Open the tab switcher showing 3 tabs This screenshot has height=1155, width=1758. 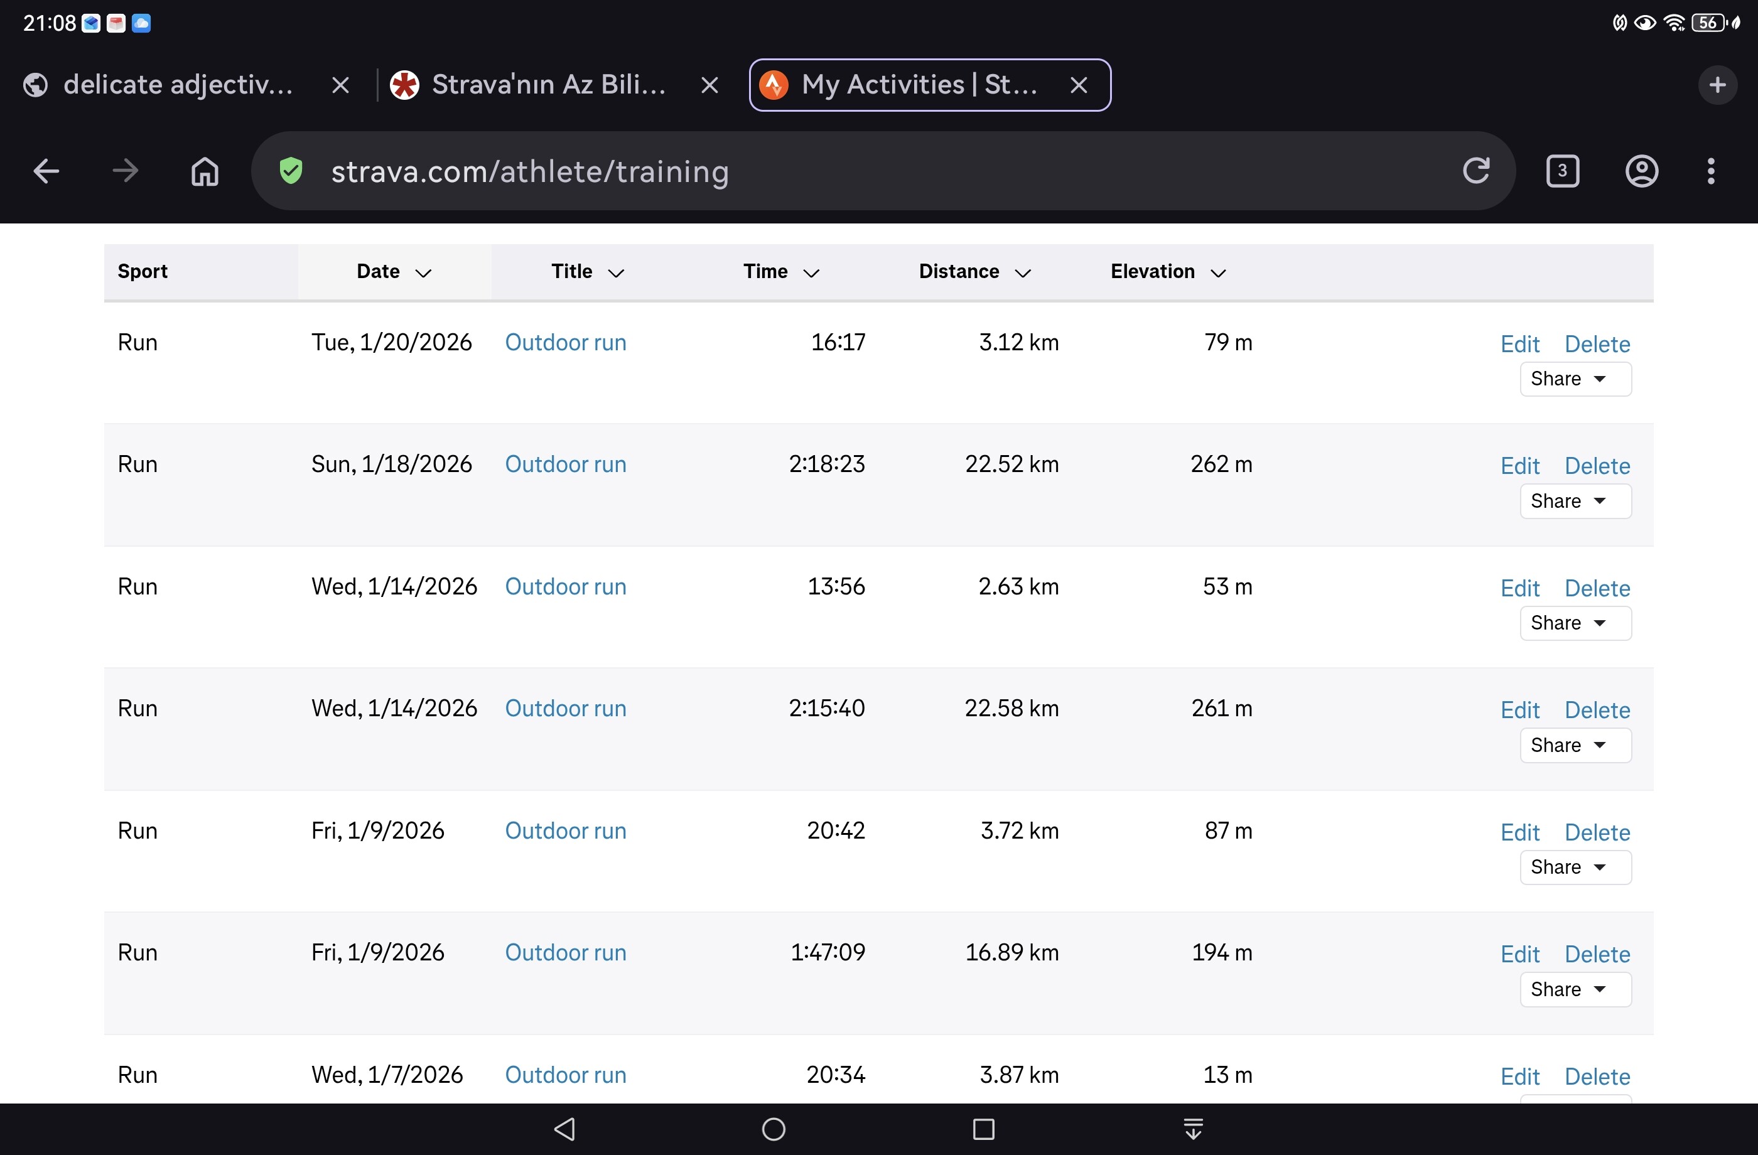pos(1562,171)
